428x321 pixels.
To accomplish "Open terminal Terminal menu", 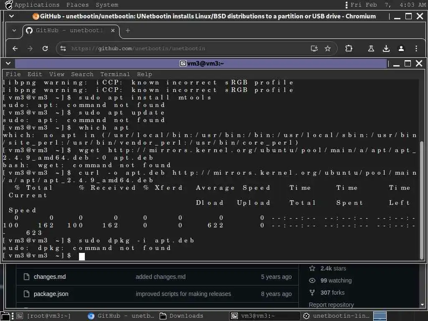I will pyautogui.click(x=115, y=74).
